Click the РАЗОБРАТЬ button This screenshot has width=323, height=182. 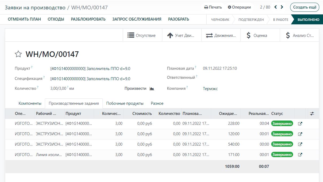(x=178, y=19)
